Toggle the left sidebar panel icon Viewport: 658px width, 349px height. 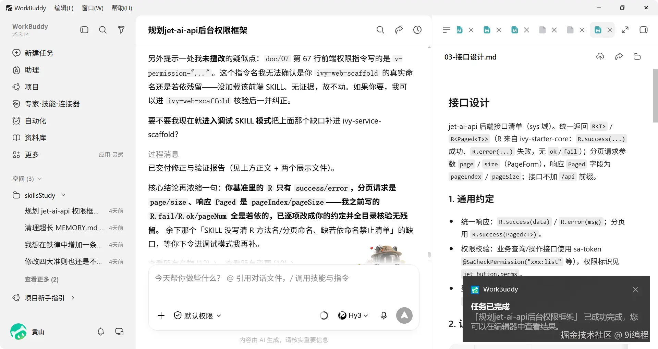point(84,30)
